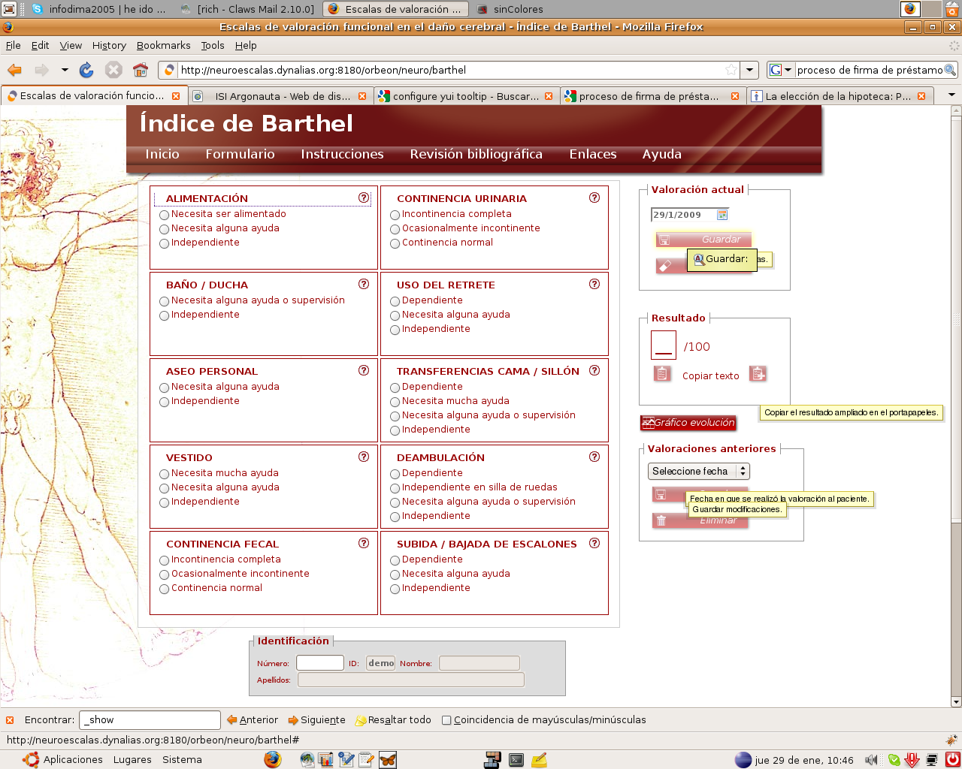This screenshot has width=962, height=769.
Task: Open the Bookmarks menu
Action: point(163,45)
